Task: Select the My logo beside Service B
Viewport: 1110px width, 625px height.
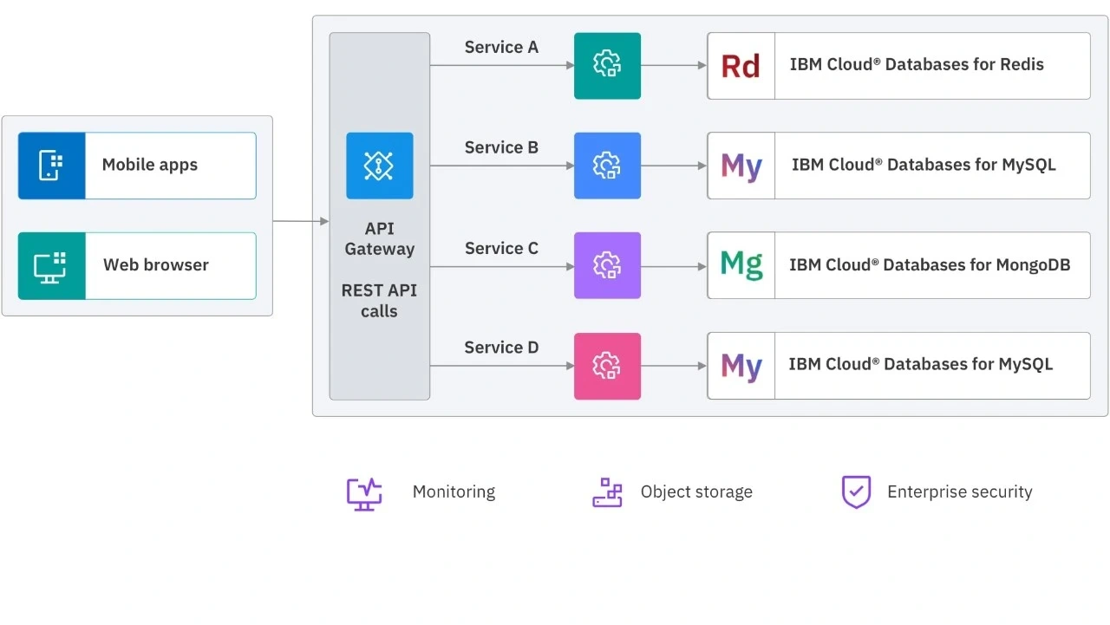Action: point(741,166)
